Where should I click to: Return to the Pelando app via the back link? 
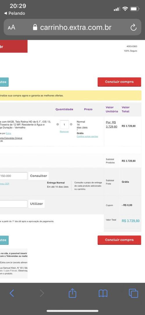[14, 13]
